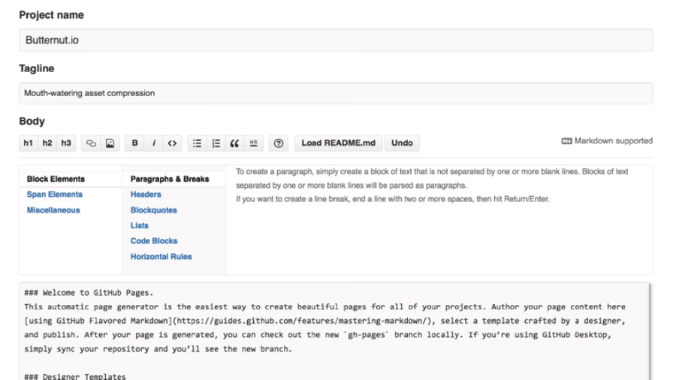Select the Span Elements tab
This screenshot has width=673, height=380.
(x=55, y=195)
